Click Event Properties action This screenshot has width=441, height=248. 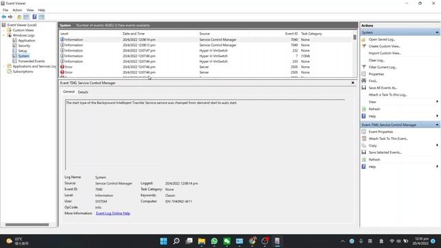coord(380,132)
